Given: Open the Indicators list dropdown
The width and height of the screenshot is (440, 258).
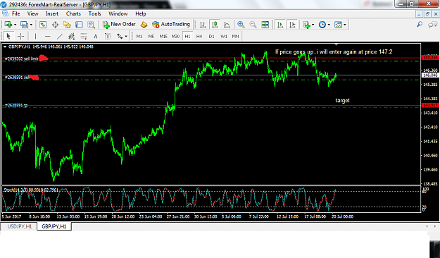Looking at the screenshot, I should point(308,25).
